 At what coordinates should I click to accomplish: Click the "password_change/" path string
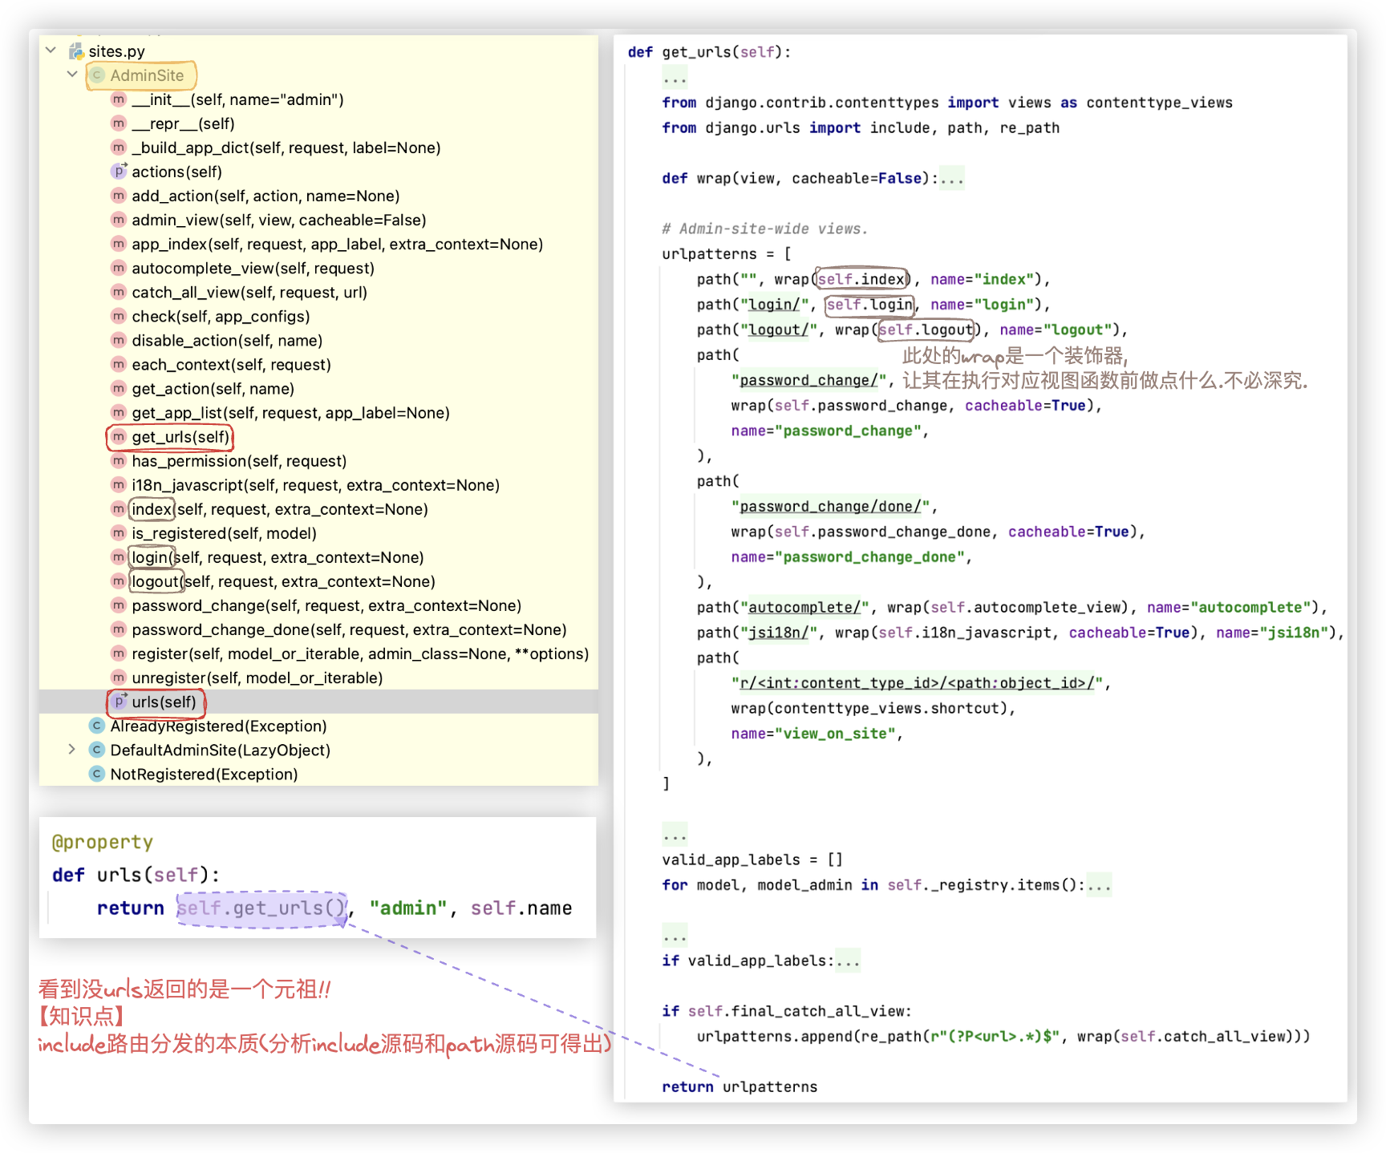point(808,380)
